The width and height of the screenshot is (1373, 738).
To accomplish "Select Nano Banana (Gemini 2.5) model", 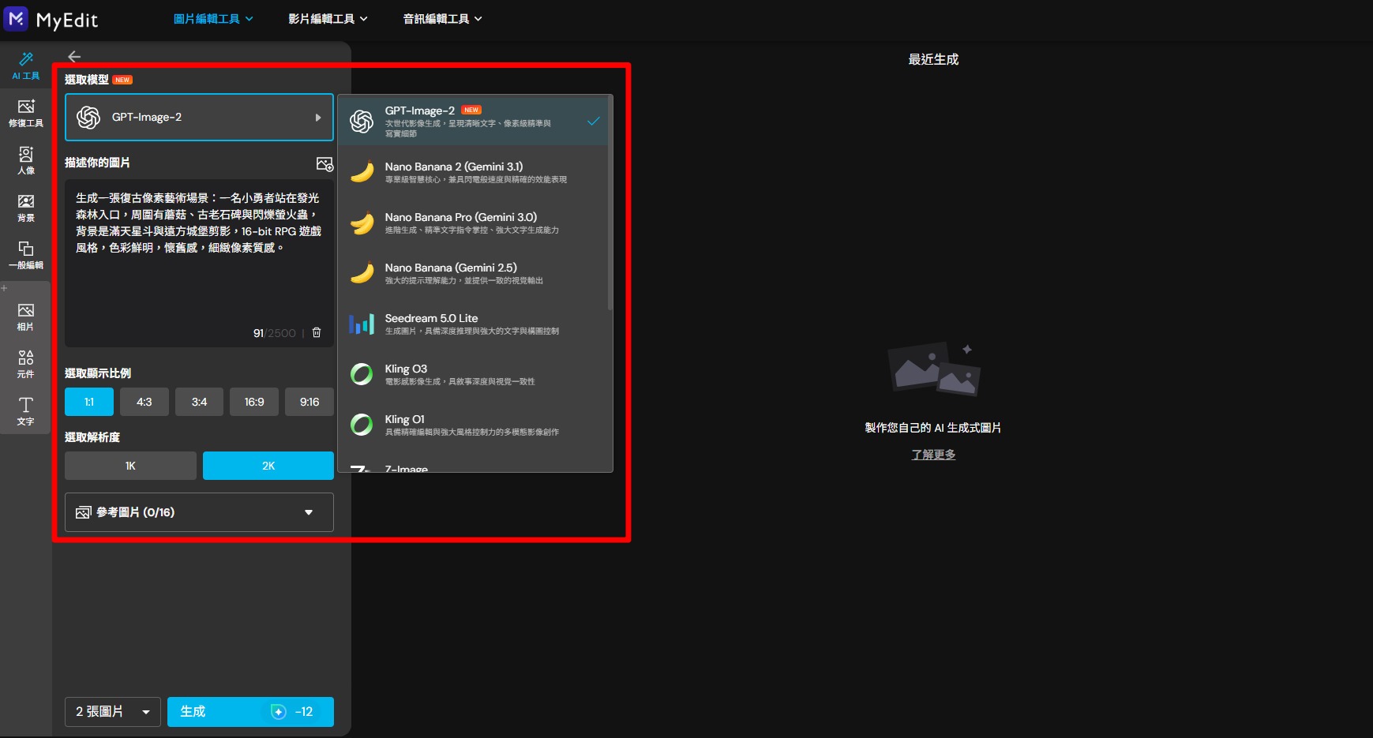I will (x=473, y=273).
